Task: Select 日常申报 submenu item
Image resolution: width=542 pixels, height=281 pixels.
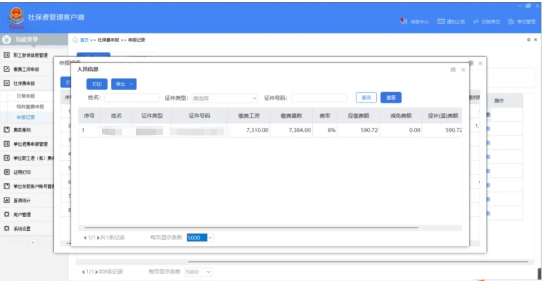Action: [25, 96]
